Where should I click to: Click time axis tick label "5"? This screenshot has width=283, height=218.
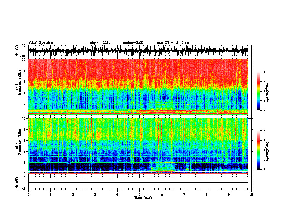140,194
